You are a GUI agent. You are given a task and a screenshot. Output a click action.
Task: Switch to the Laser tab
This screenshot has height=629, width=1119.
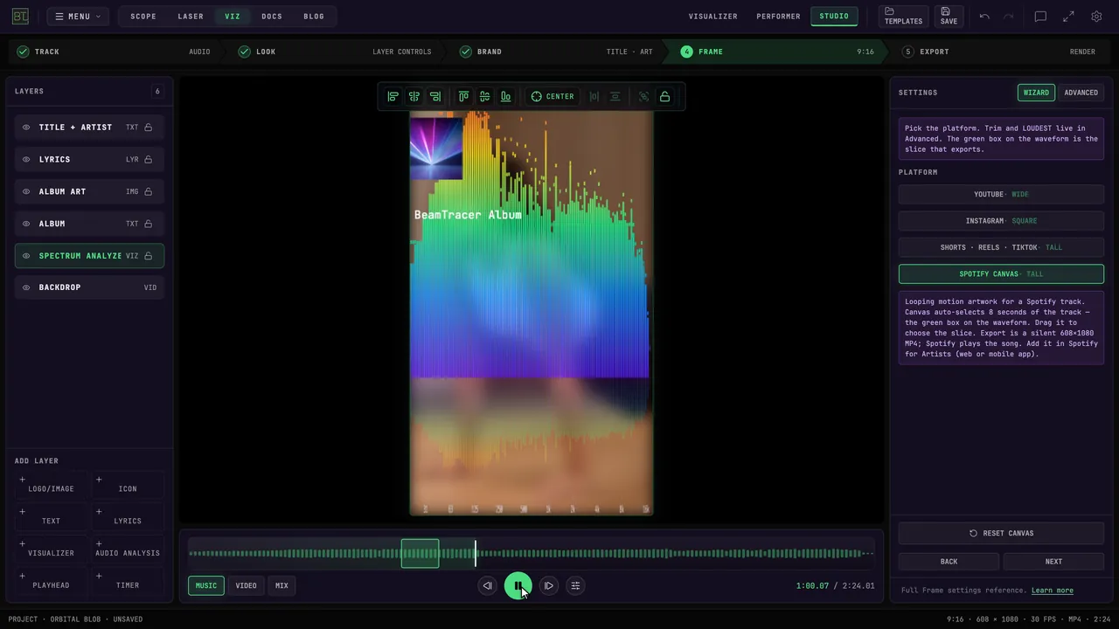tap(191, 16)
